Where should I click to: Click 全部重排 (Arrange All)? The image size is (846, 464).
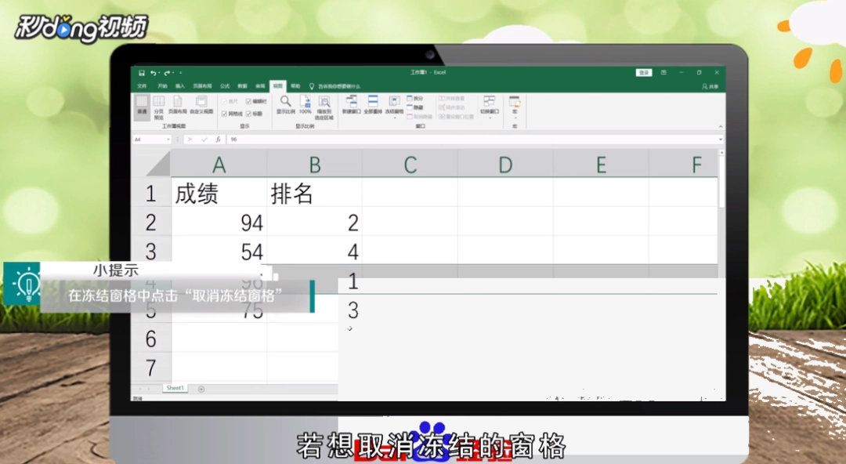373,105
